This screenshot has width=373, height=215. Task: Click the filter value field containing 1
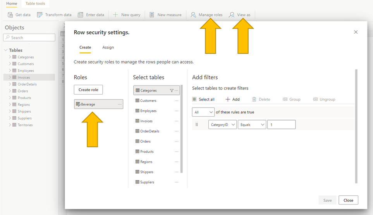pos(282,125)
